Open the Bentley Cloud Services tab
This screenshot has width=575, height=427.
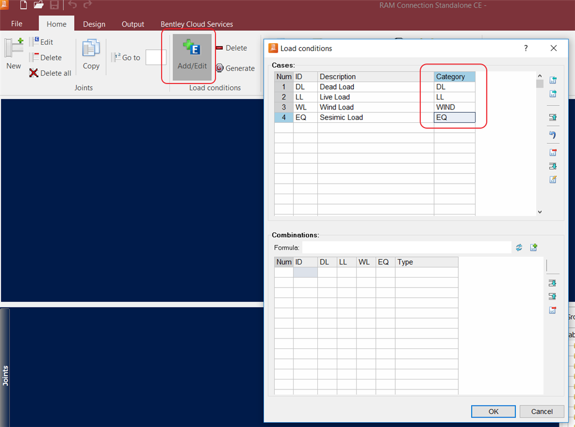pos(197,24)
